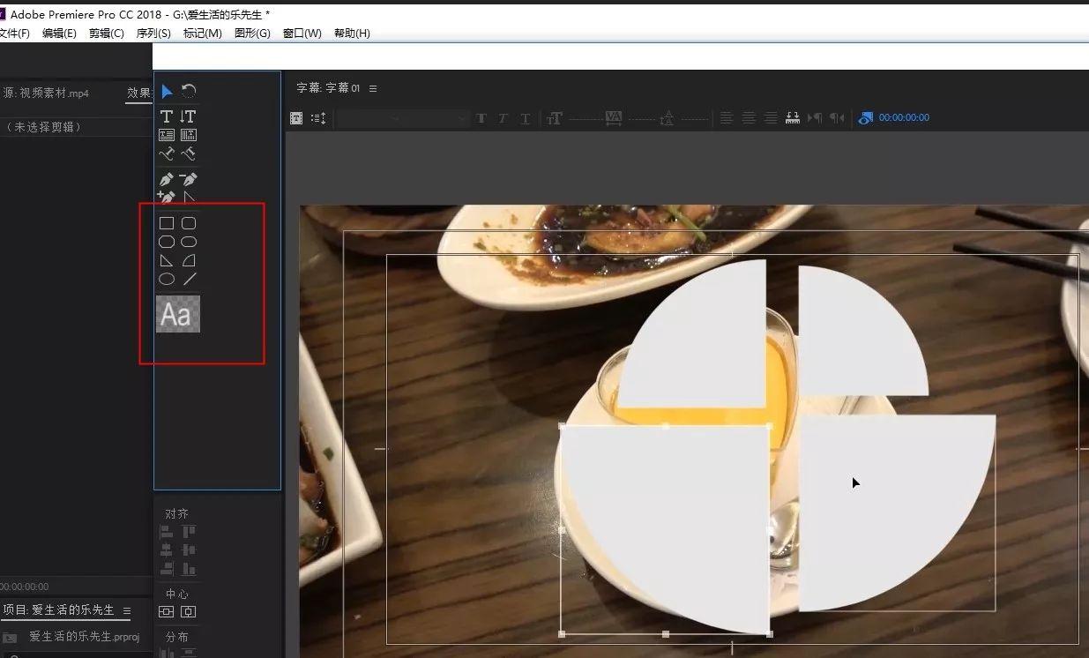The image size is (1089, 658).
Task: Select the Ellipse tool
Action: [x=167, y=279]
